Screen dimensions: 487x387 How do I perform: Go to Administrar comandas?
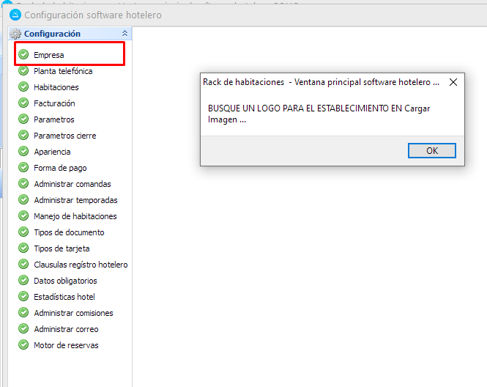pos(73,184)
